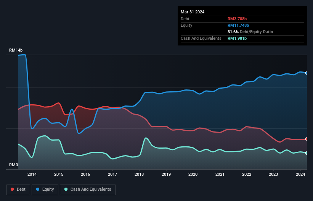The height and width of the screenshot is (201, 313).
Task: Click the 2019 x-axis label
Action: 166,174
